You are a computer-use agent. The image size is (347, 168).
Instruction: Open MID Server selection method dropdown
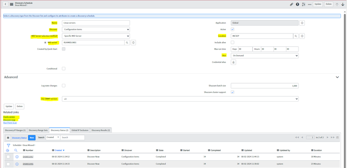click(96, 36)
